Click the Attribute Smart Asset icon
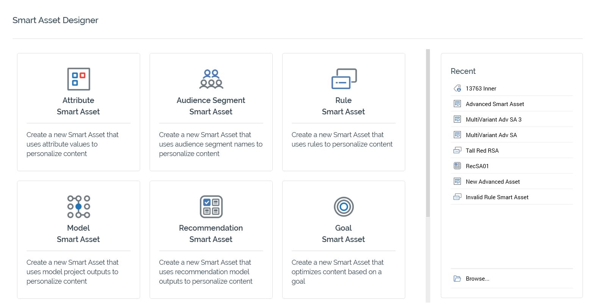Viewport: 595px width, 306px height. (x=78, y=79)
